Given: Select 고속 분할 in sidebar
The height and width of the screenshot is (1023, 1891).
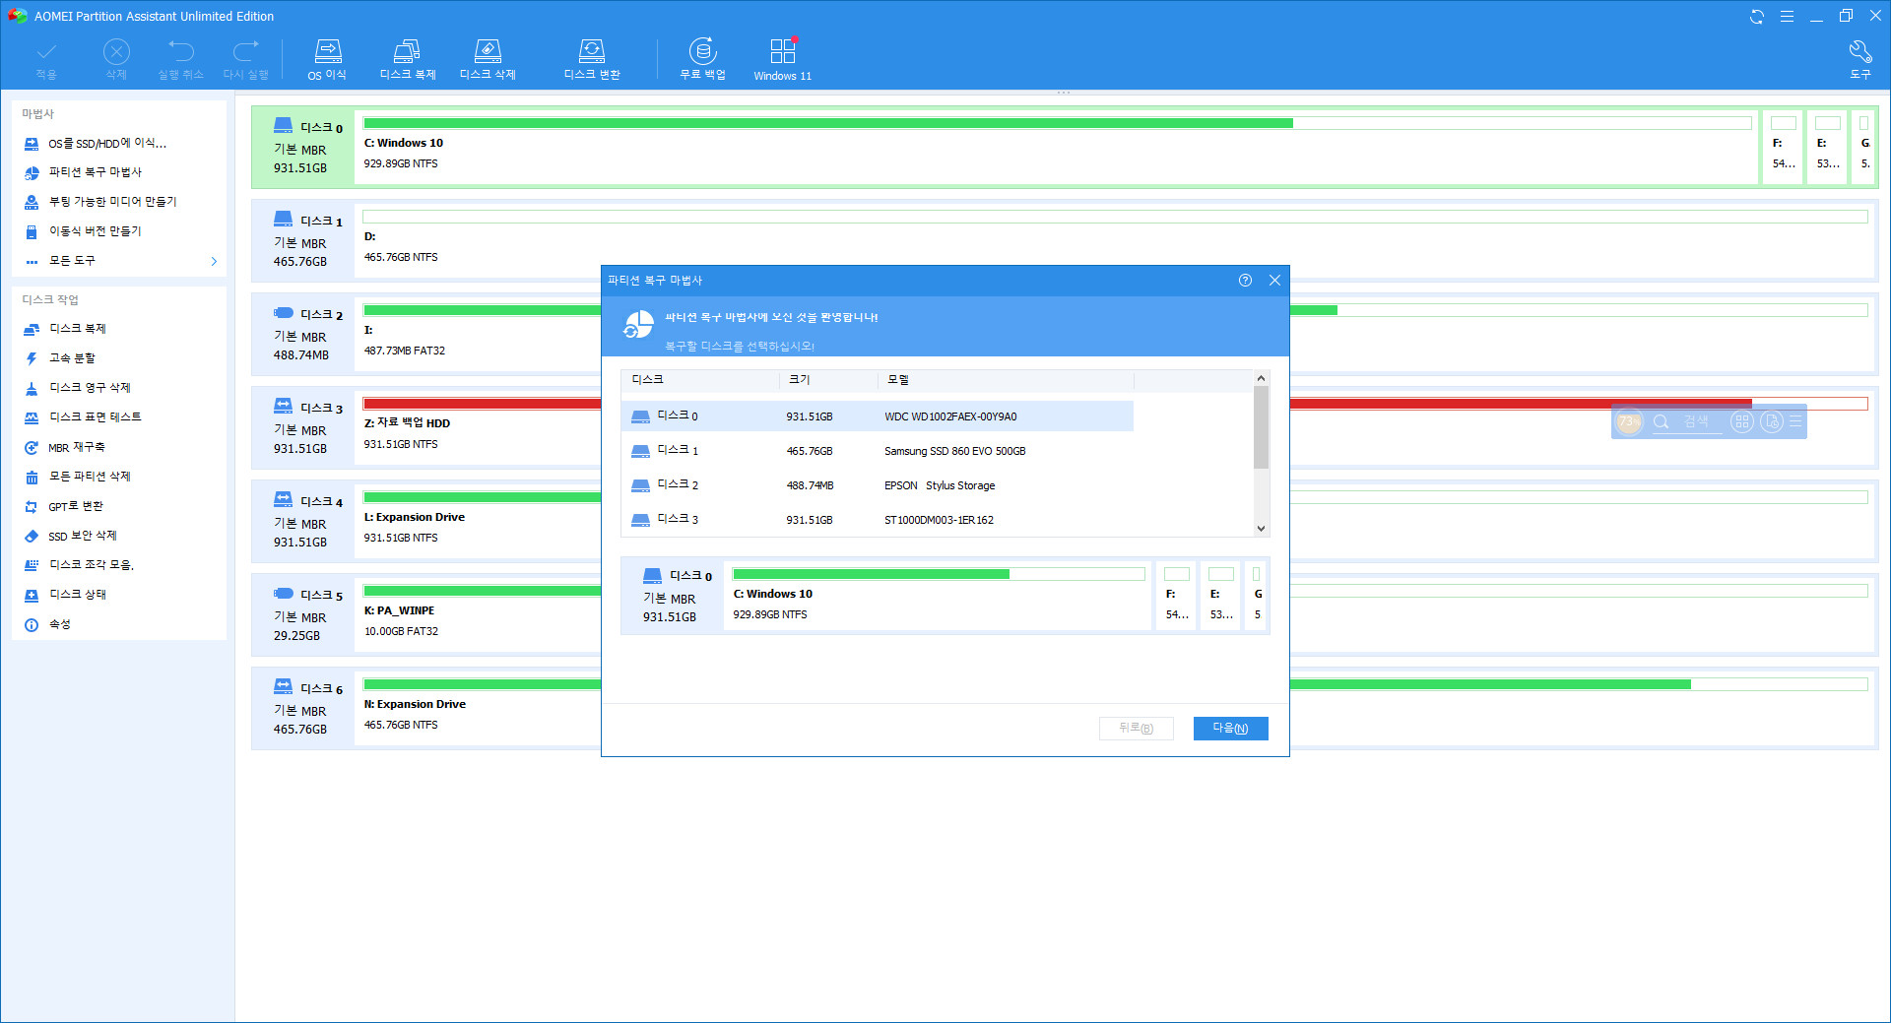Looking at the screenshot, I should point(72,358).
